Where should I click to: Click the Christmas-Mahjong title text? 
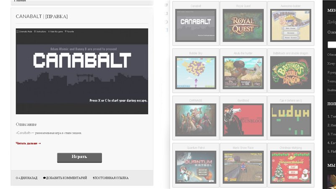(291, 148)
